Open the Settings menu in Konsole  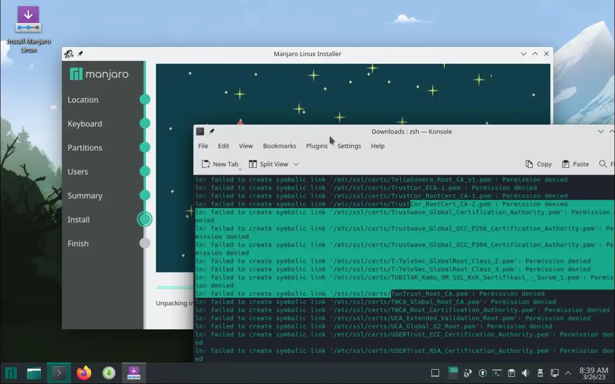[x=349, y=146]
